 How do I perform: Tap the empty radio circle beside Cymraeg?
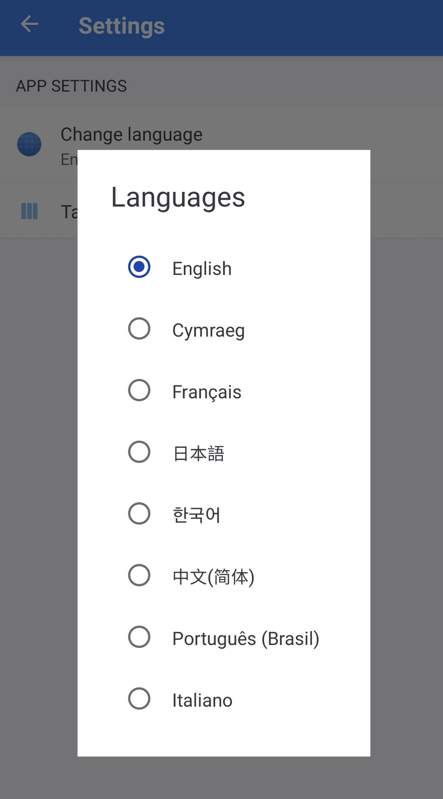click(x=139, y=328)
